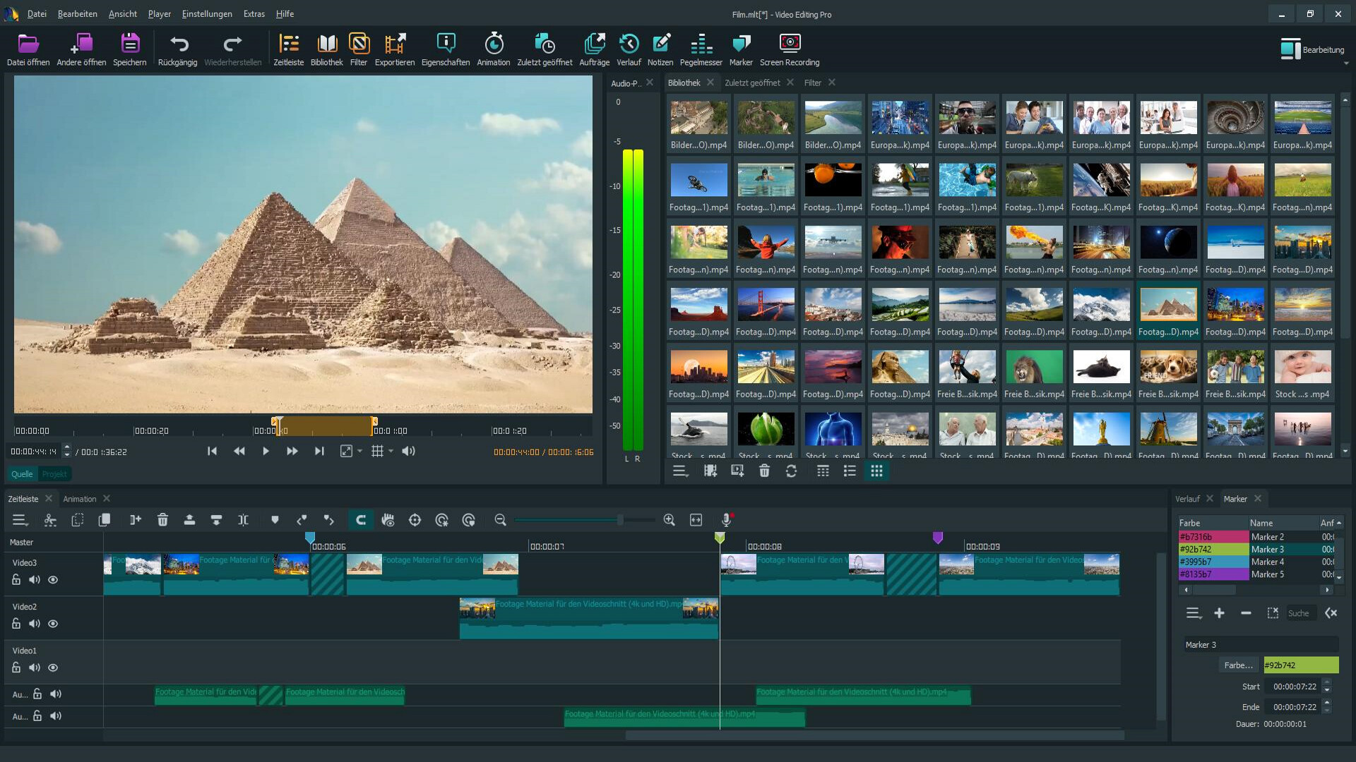The image size is (1356, 762).
Task: Click the Split at playhead icon
Action: tap(243, 520)
